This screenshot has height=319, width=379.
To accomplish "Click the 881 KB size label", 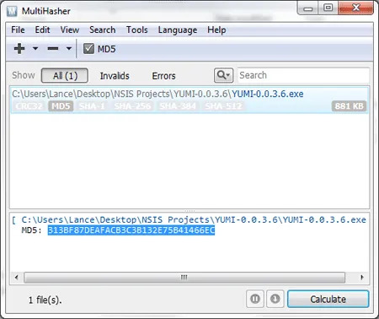I will [x=349, y=106].
